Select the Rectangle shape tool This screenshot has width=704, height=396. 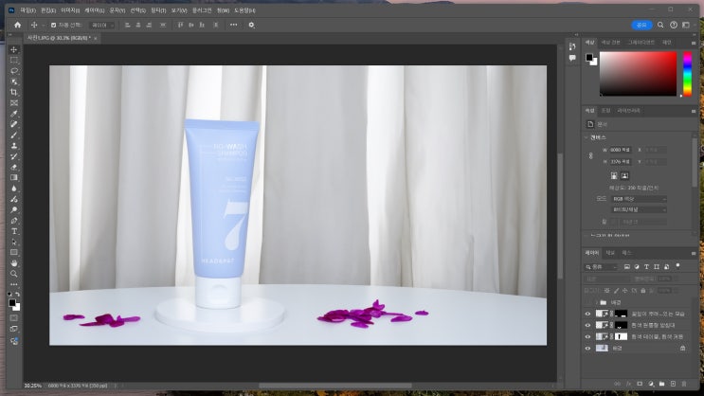(14, 253)
